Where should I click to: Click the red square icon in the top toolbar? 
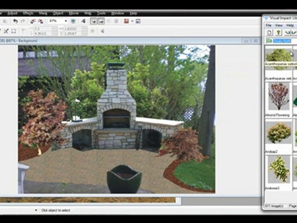click(x=126, y=21)
